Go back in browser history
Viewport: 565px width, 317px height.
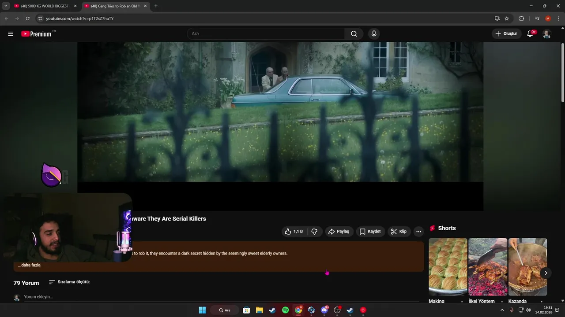point(6,18)
